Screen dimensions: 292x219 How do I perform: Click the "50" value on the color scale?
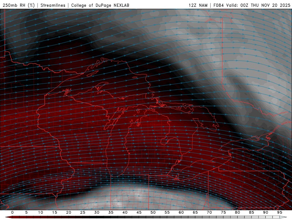pyautogui.click(x=153, y=212)
